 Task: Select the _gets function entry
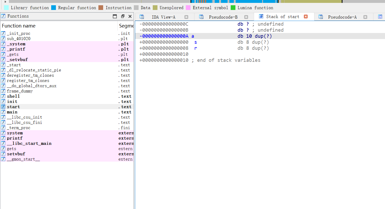pos(67,54)
